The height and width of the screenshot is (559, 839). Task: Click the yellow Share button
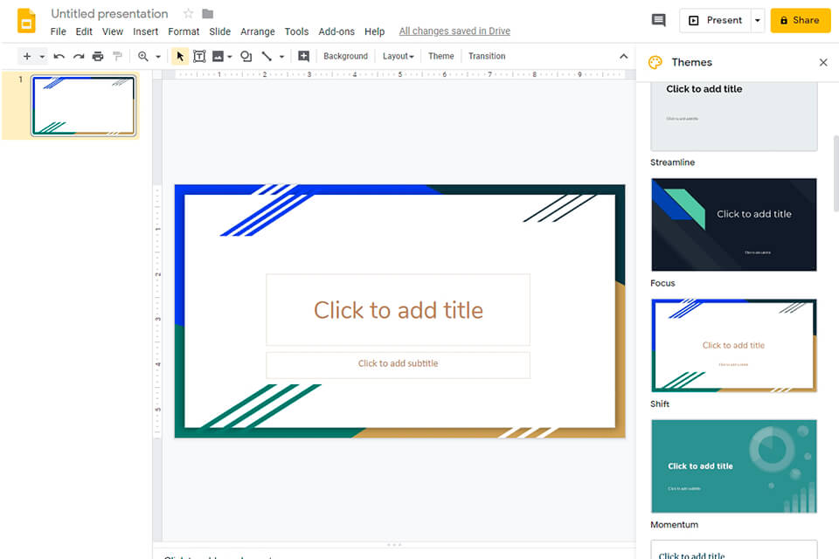(x=800, y=20)
